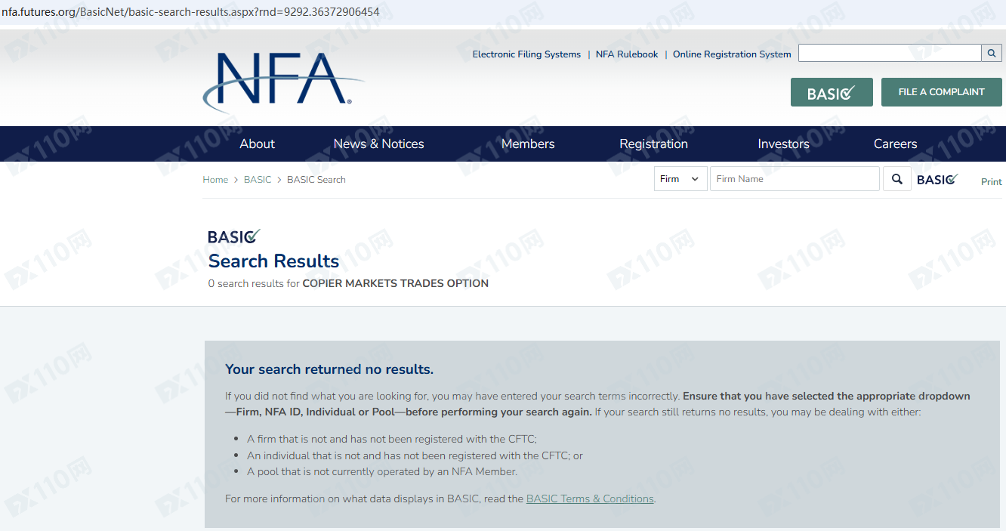The height and width of the screenshot is (531, 1006).
Task: Click the BASIC logo beside Print
Action: 937,179
